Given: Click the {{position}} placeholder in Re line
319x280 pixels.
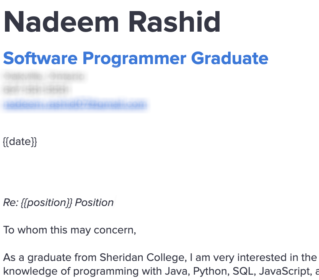Looking at the screenshot, I should [47, 203].
